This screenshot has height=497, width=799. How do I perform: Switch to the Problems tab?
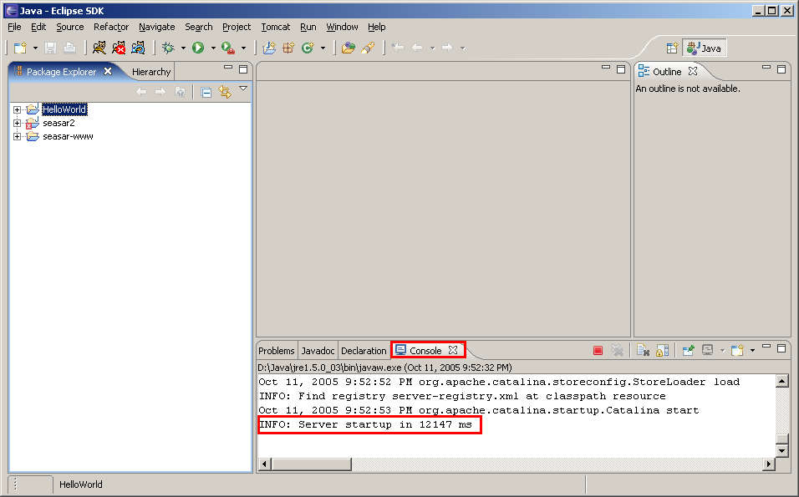(x=276, y=351)
